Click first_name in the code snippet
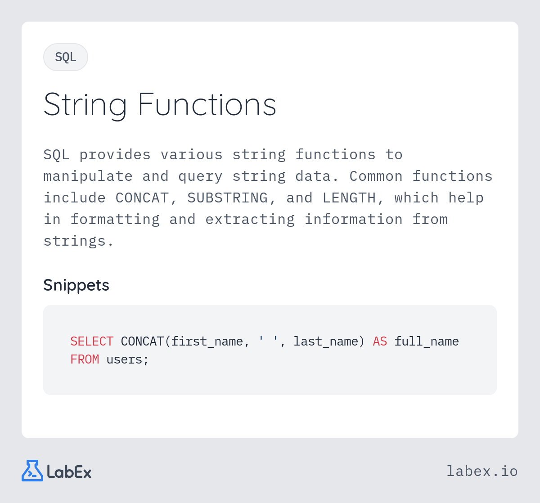540x503 pixels. (x=207, y=341)
